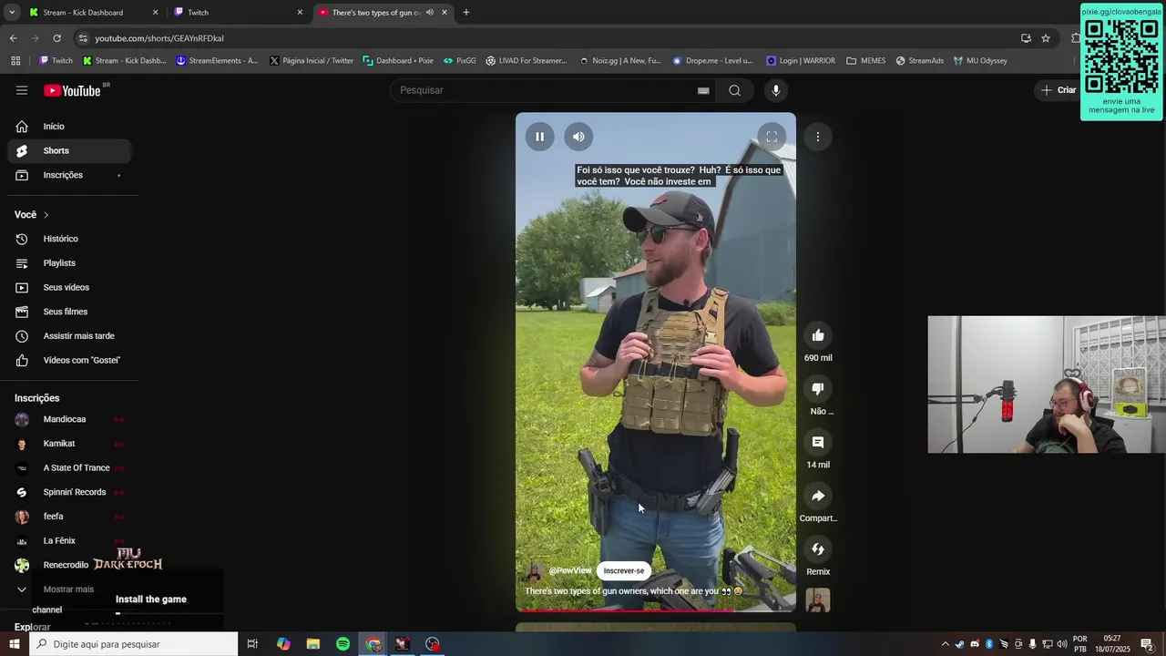This screenshot has height=656, width=1166.
Task: Open File Explorer from the taskbar
Action: [x=312, y=644]
